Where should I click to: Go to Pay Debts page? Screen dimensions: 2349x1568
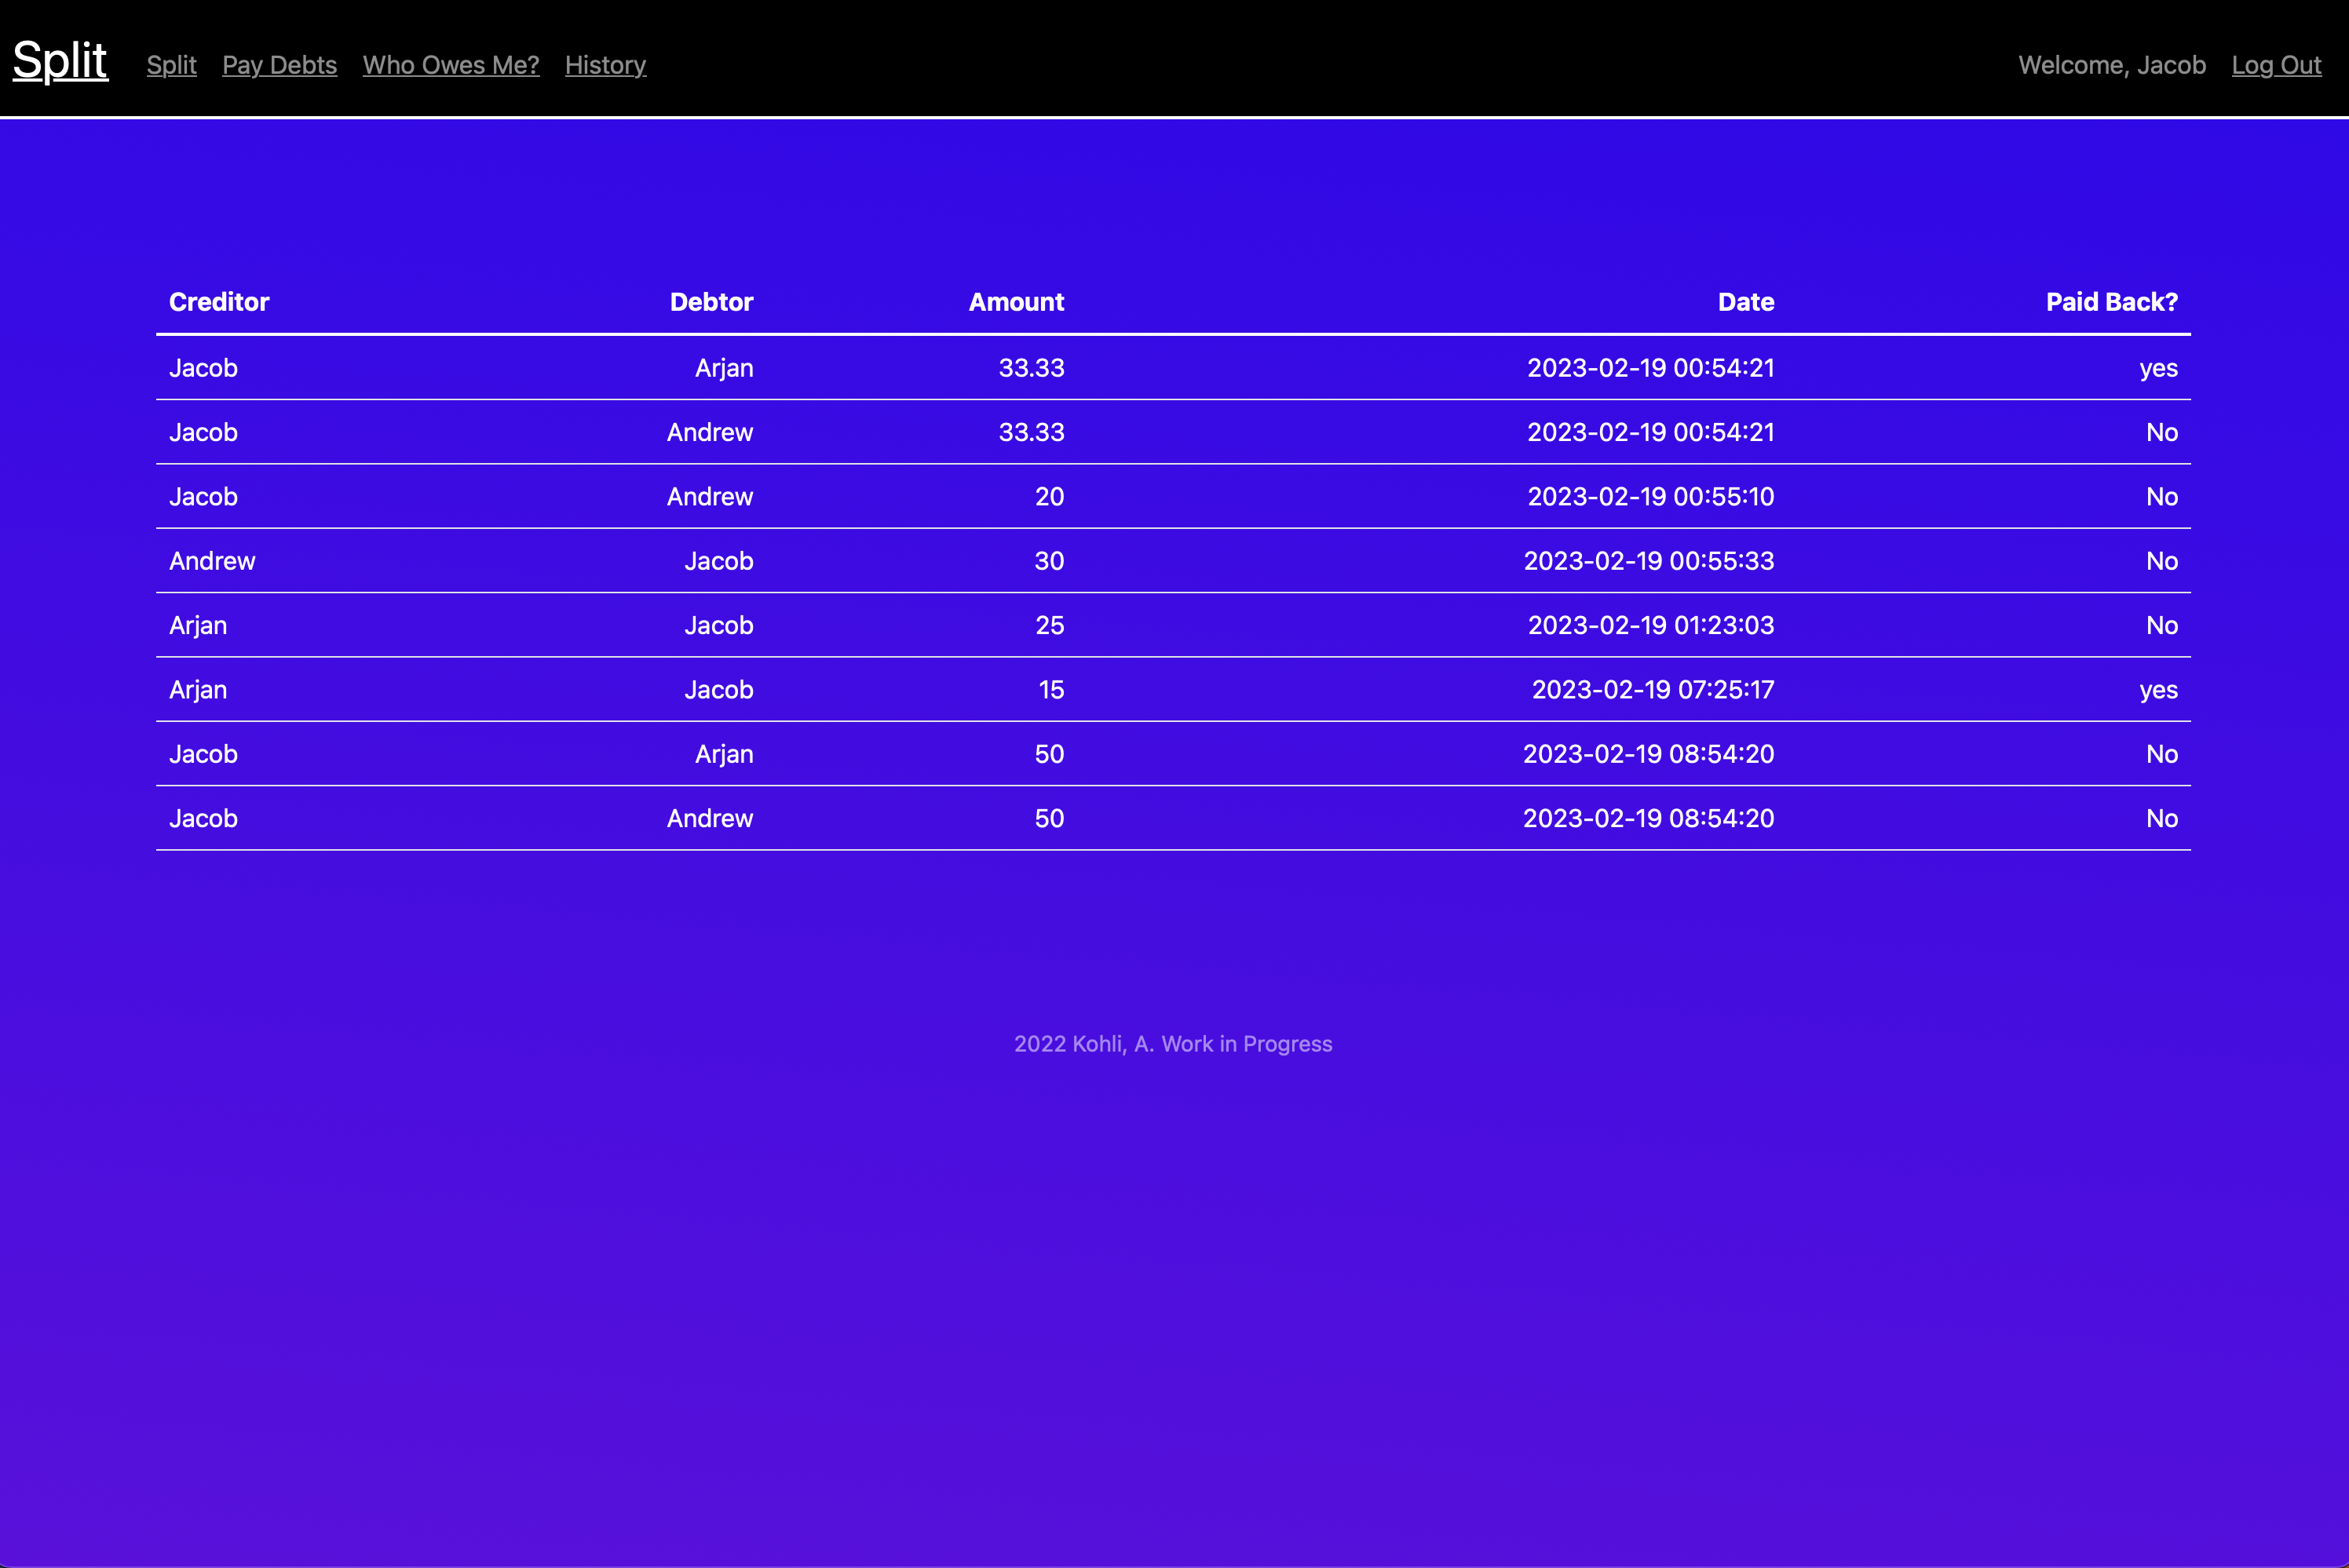[x=279, y=65]
